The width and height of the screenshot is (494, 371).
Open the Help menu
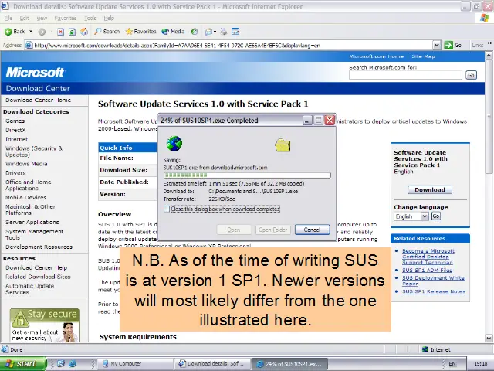coord(109,18)
